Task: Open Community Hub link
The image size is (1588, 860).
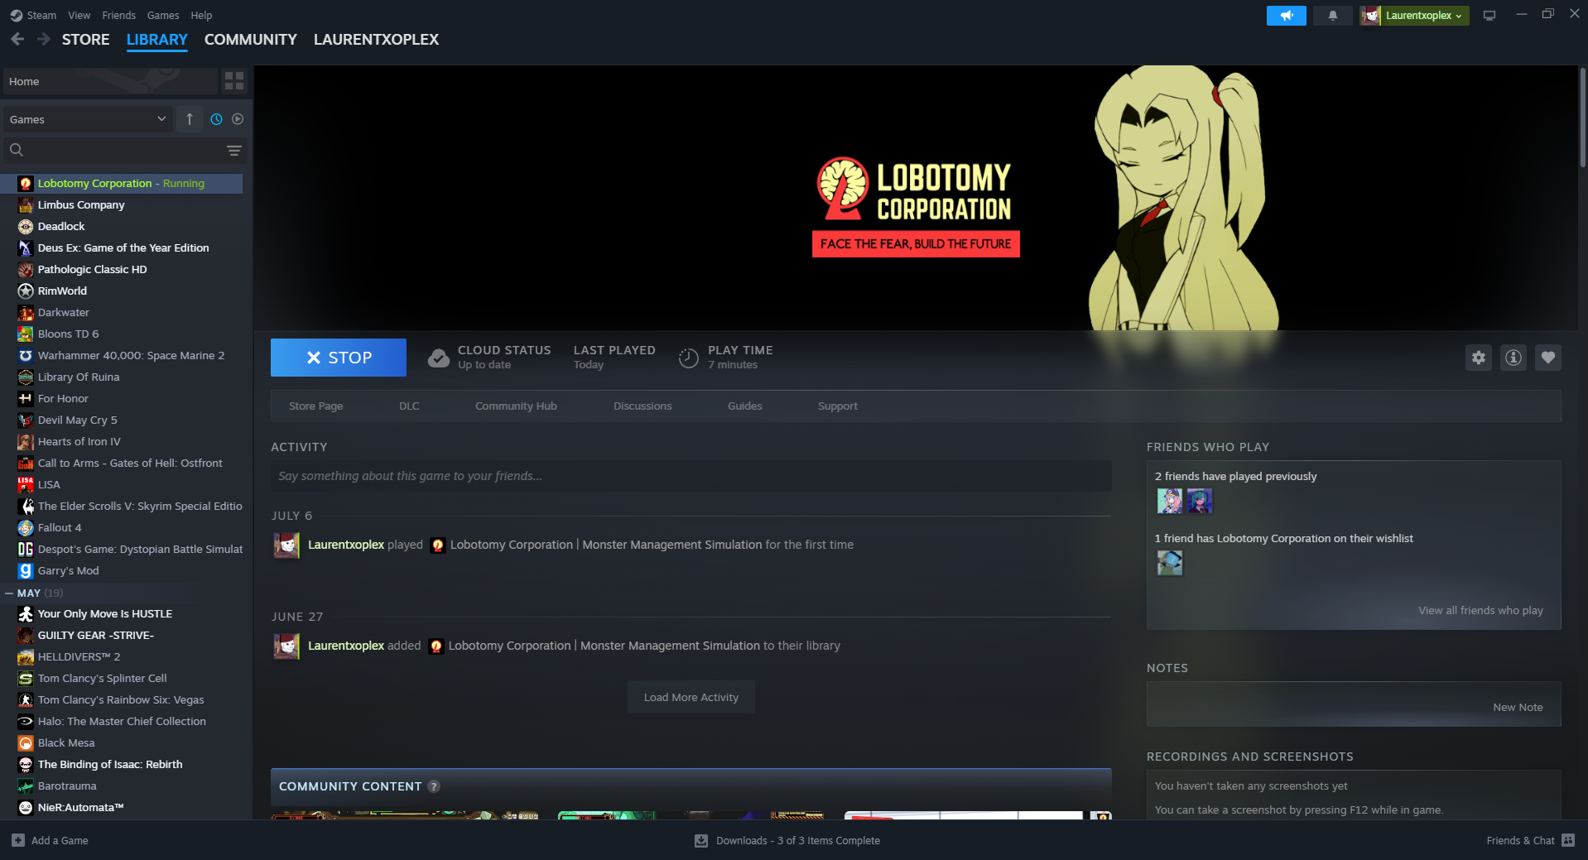Action: point(516,406)
